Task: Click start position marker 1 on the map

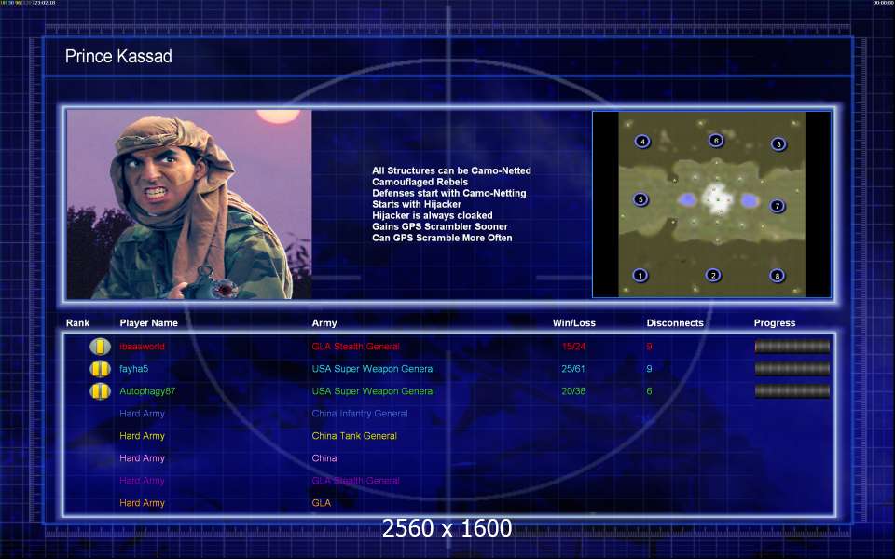Action: pos(640,276)
